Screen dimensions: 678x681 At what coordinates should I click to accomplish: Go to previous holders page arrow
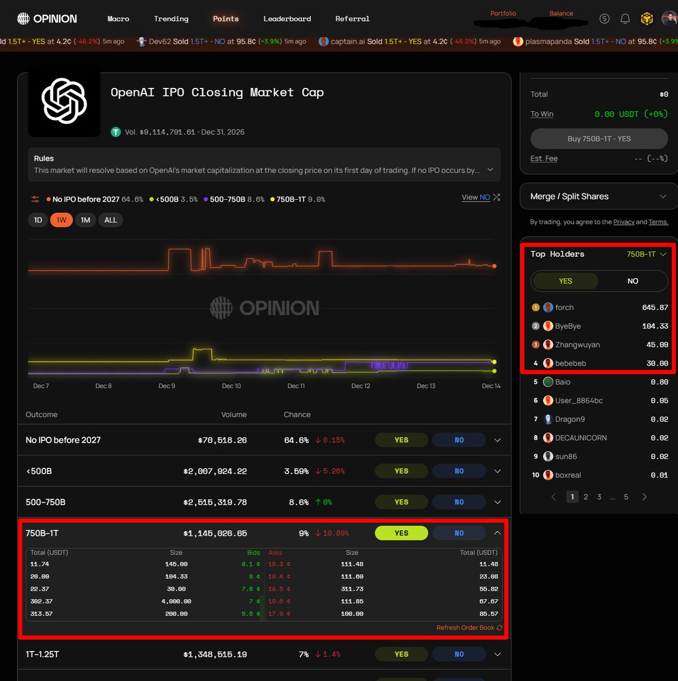coord(554,497)
